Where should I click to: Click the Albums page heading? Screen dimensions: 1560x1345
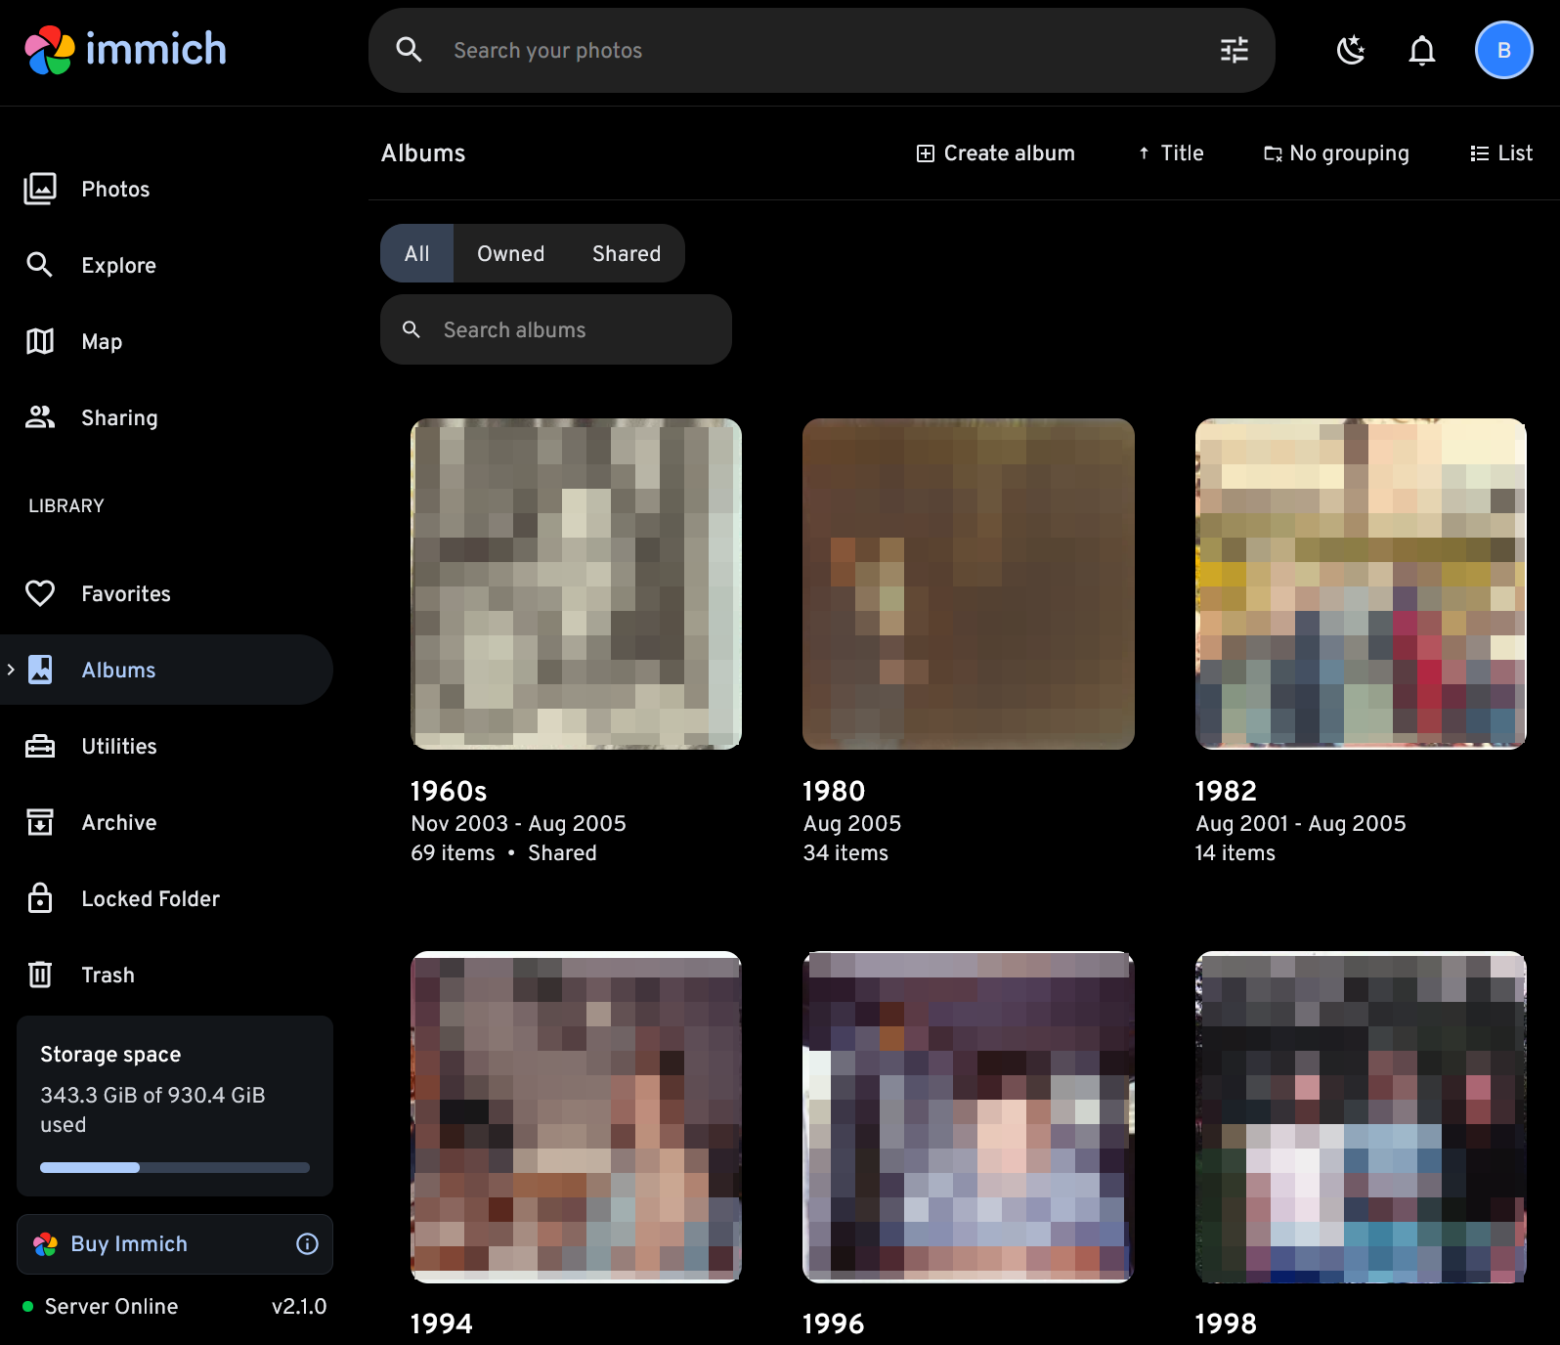pyautogui.click(x=423, y=153)
